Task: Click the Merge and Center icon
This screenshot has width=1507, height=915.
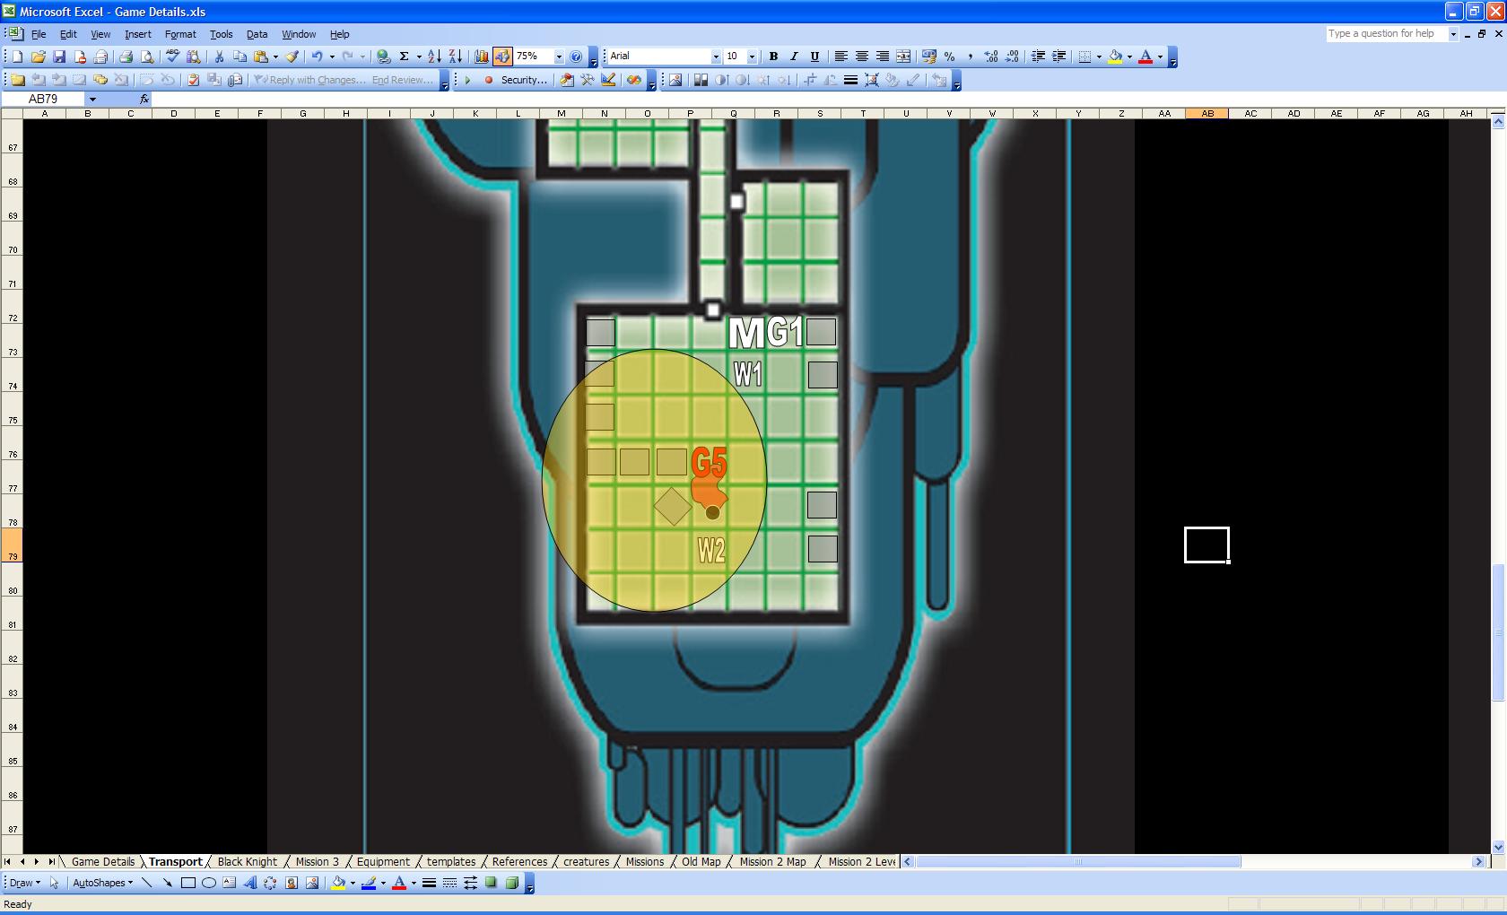Action: click(x=903, y=57)
